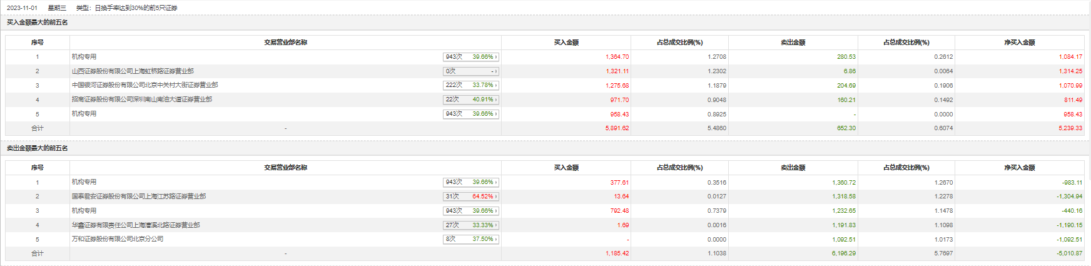Click 卖出金额 header in the sell table
This screenshot has height=266, width=1091.
[x=793, y=168]
